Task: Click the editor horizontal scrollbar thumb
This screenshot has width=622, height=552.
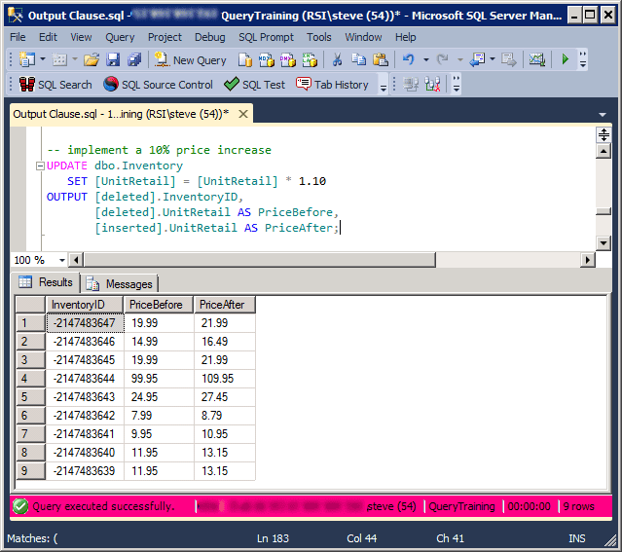Action: tap(260, 260)
